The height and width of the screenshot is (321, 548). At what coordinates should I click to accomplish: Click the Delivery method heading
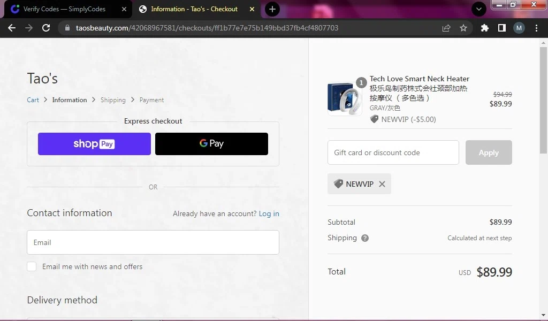coord(62,300)
